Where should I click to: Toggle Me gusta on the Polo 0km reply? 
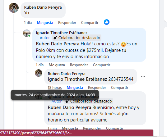point(57,65)
